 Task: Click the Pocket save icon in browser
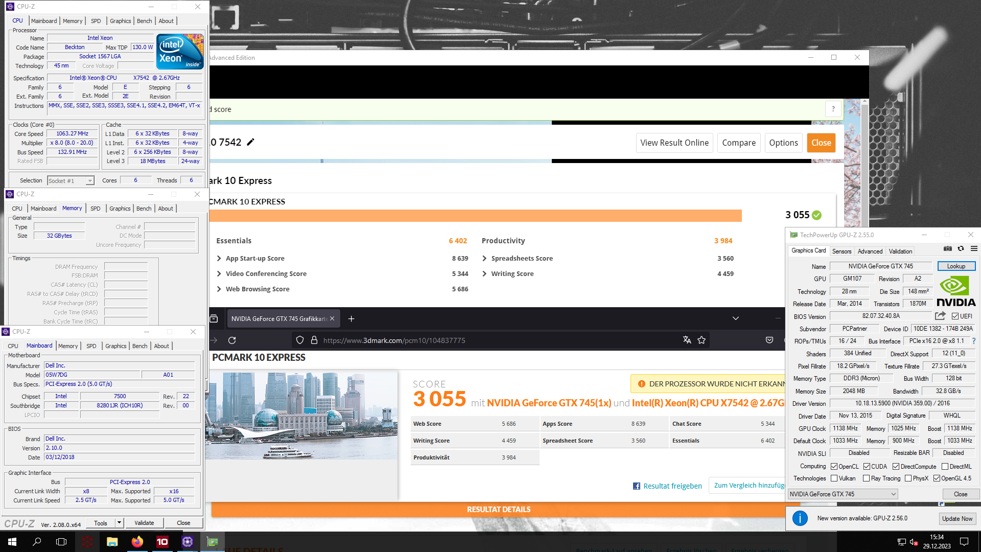769,340
